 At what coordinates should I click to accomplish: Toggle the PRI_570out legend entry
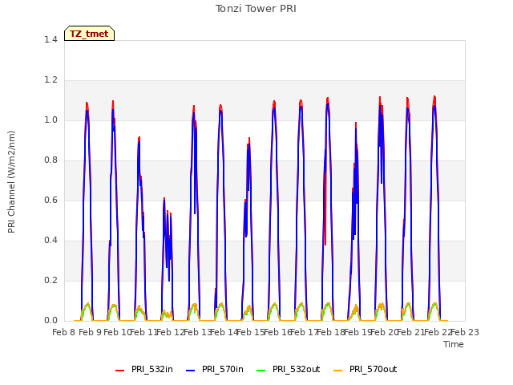366,370
